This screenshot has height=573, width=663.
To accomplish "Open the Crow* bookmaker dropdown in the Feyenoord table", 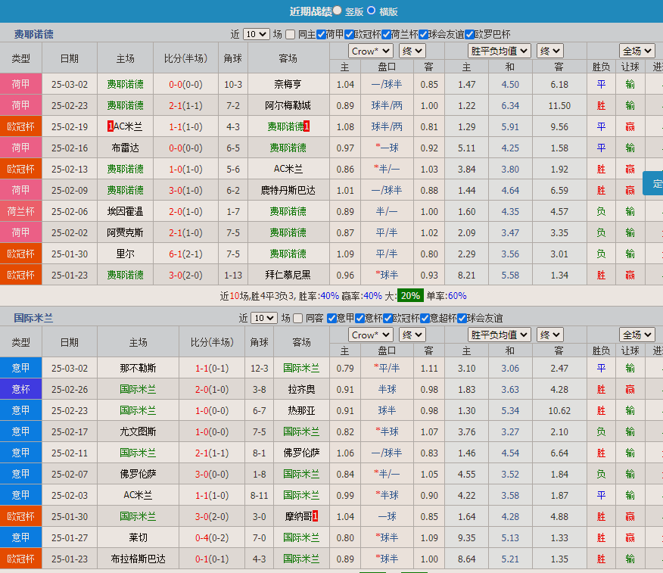I will coord(370,51).
